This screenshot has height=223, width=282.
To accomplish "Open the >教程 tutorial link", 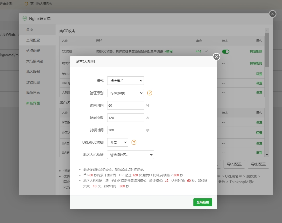I will 168,51.
